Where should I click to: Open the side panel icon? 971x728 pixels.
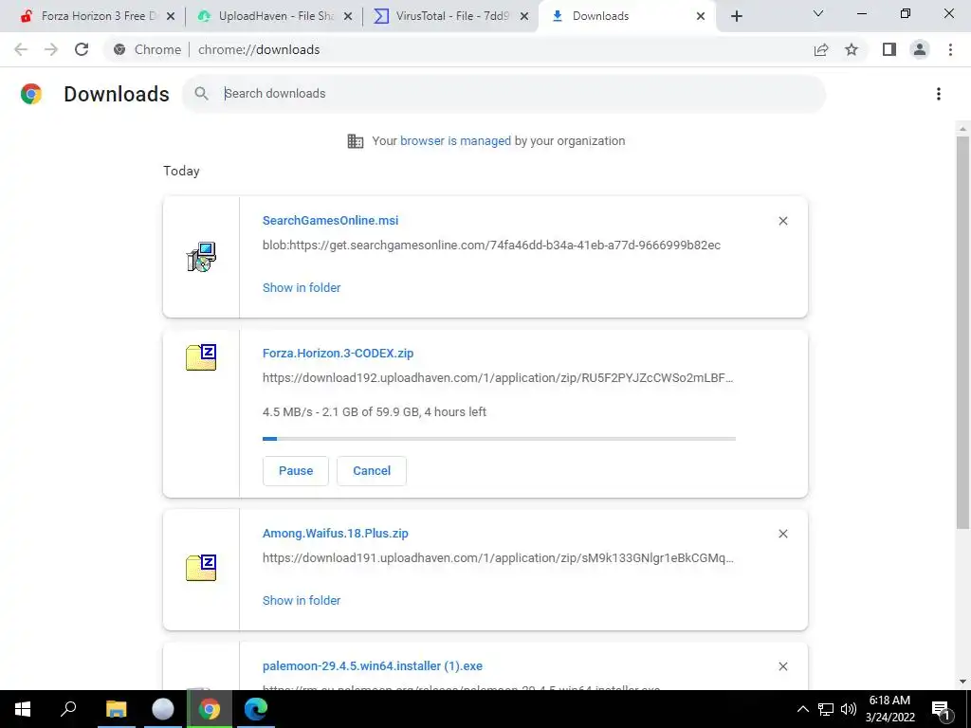pyautogui.click(x=889, y=49)
